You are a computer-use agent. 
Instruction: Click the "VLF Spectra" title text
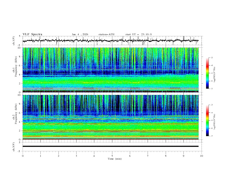coord(32,34)
